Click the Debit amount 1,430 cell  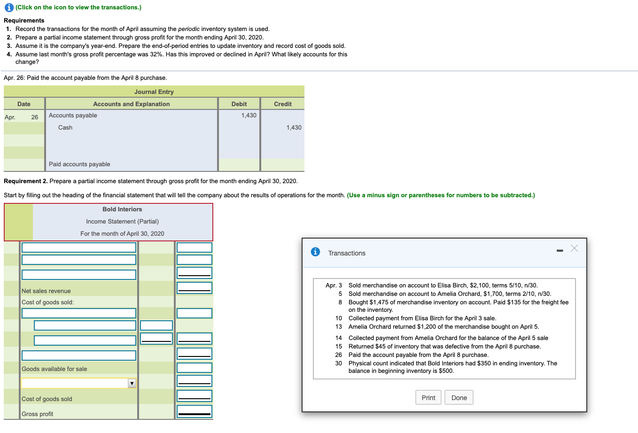pyautogui.click(x=249, y=115)
